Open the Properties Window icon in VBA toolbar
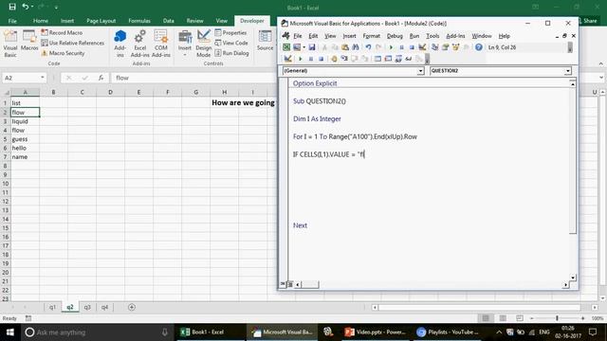 445,47
